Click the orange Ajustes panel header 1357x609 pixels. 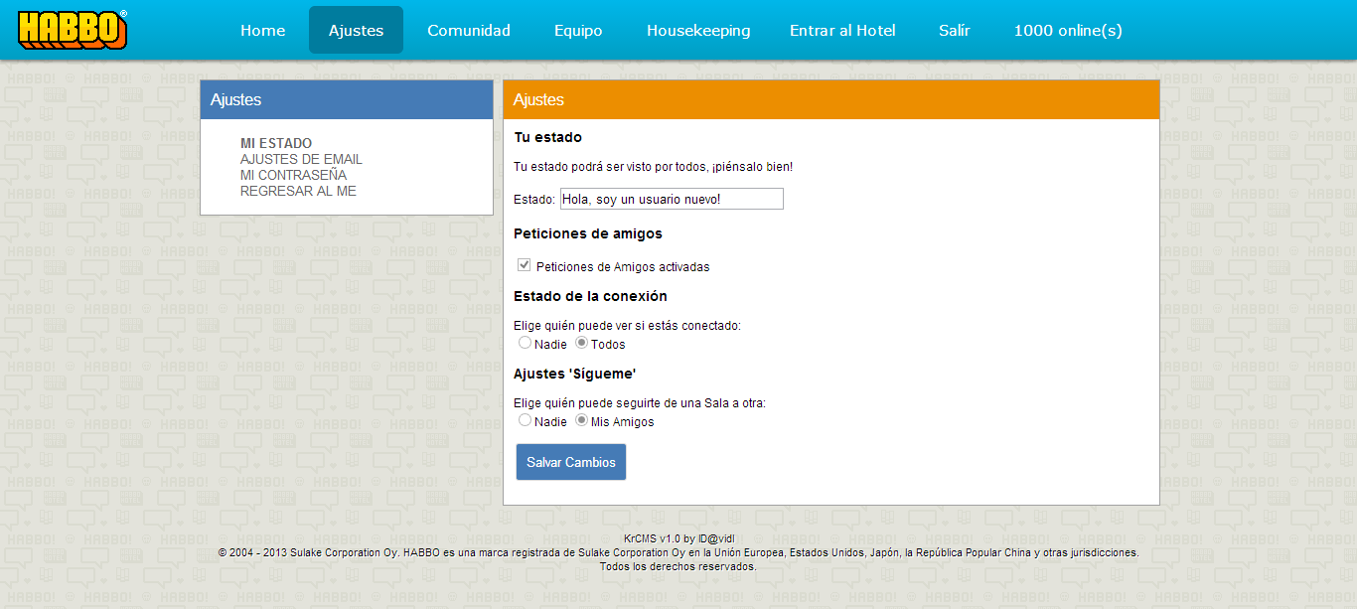[831, 99]
